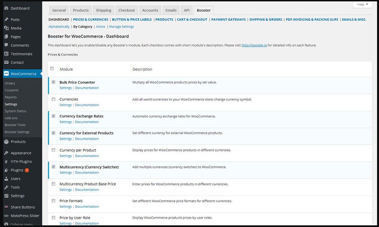Open Currencies Documentation link
Viewport: 379px width, 227px height.
87,105
